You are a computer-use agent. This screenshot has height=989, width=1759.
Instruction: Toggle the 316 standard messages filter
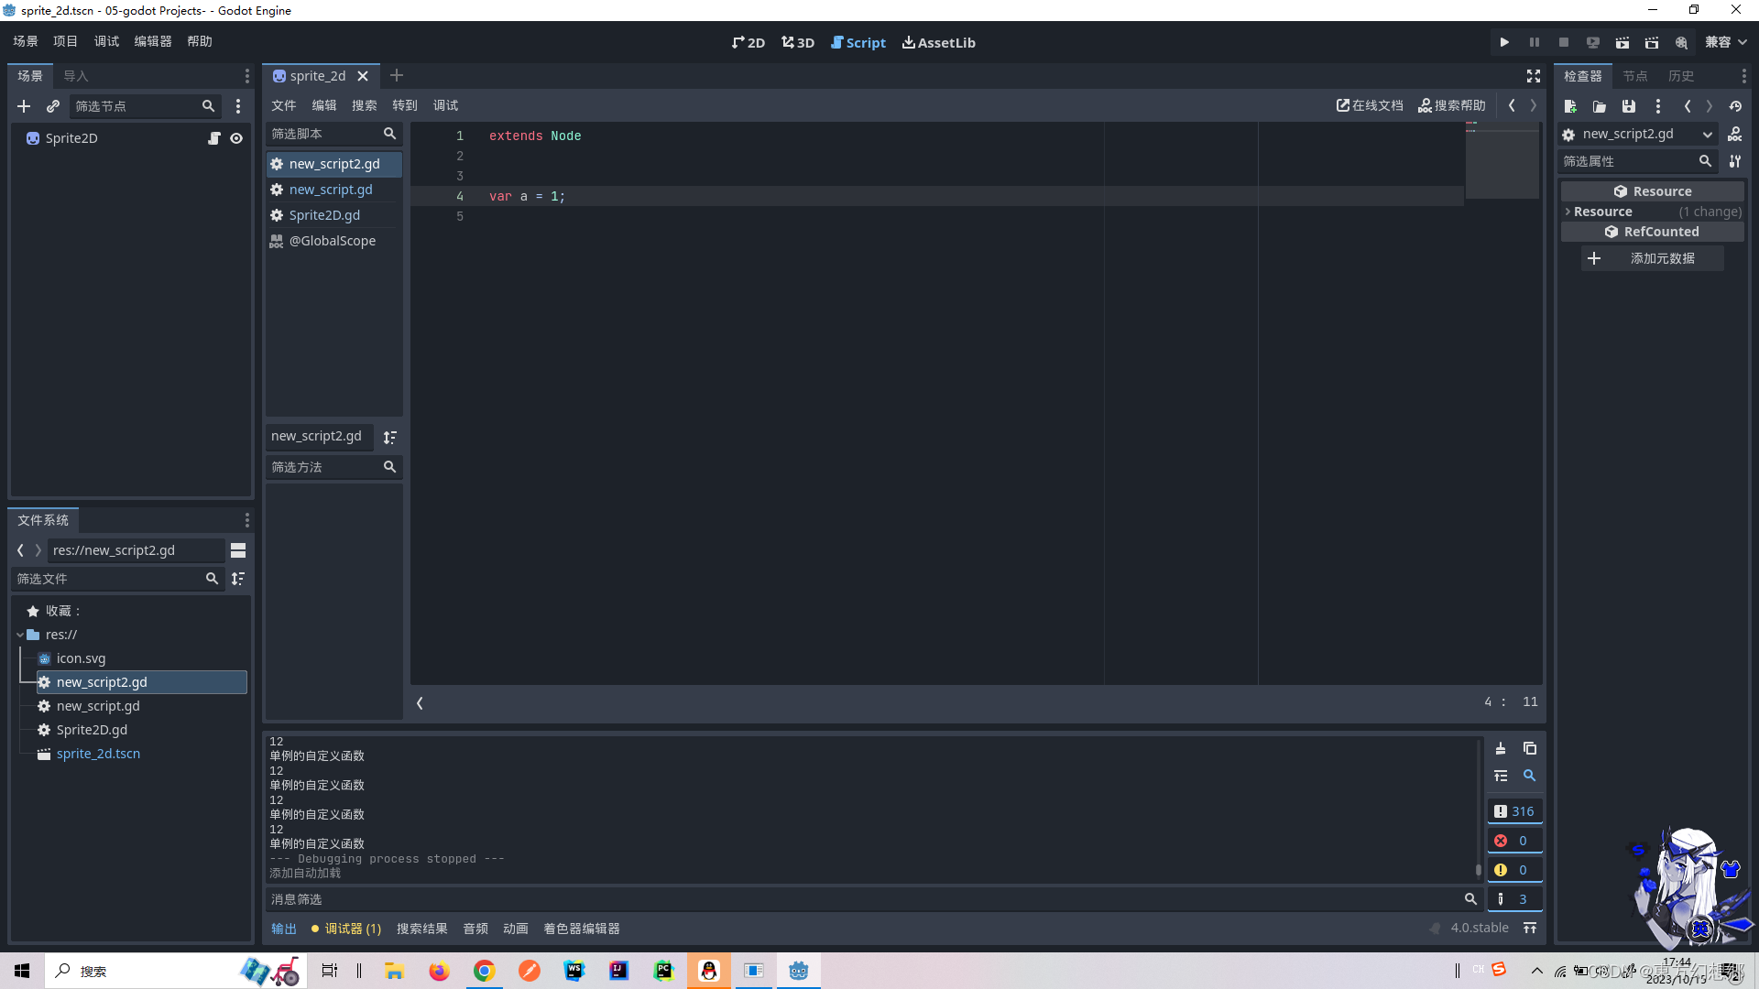[1514, 811]
